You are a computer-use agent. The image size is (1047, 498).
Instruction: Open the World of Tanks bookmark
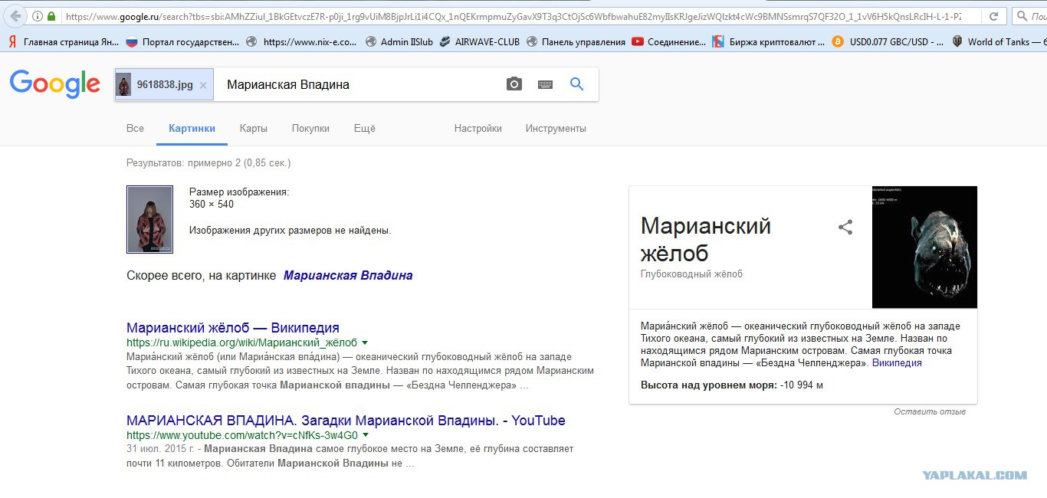[x=999, y=42]
